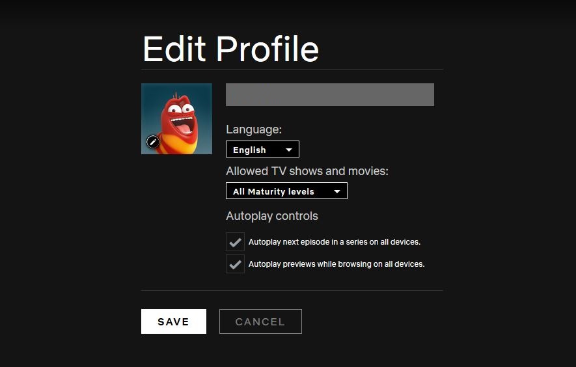
Task: Click the Autoplay controls section heading
Action: coord(272,216)
